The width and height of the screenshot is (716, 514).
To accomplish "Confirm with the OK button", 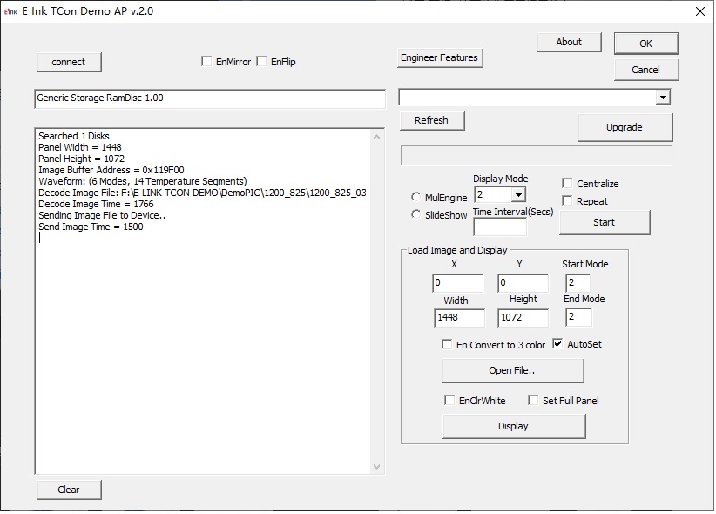I will (646, 44).
